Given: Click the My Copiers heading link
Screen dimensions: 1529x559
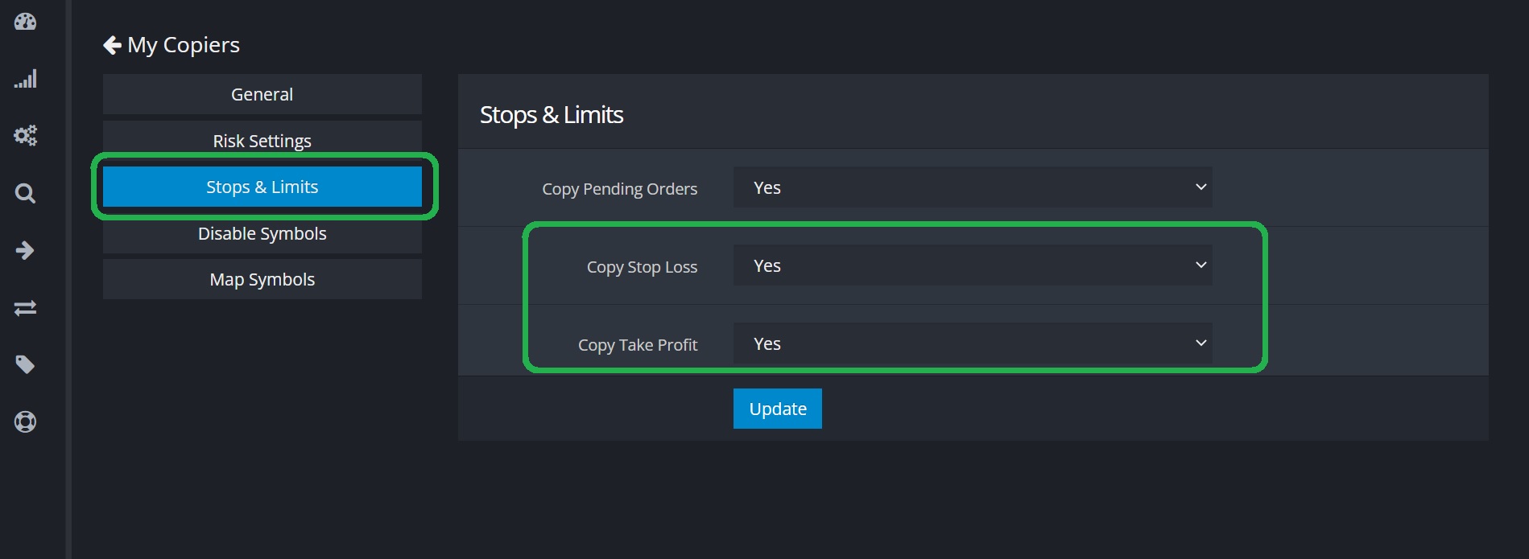Looking at the screenshot, I should (184, 45).
